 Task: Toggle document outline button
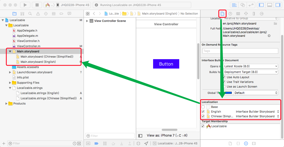click(x=140, y=136)
